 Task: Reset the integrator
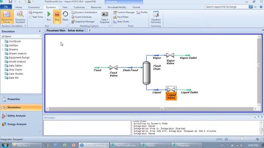tap(65, 16)
